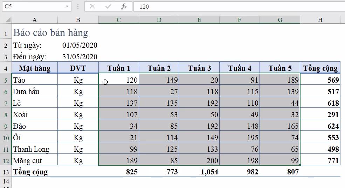Click the 'Tuần 1' header cell
Viewport: 345px width, 188px height.
(x=119, y=68)
